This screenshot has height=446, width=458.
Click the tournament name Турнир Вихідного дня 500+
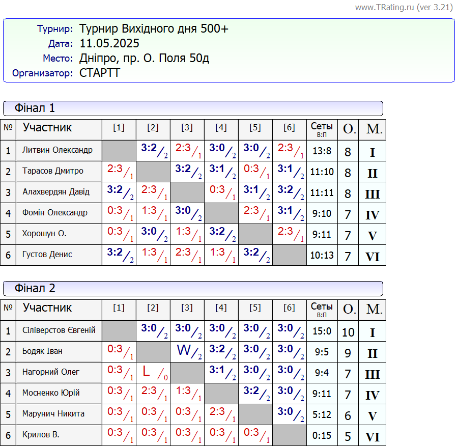(154, 29)
